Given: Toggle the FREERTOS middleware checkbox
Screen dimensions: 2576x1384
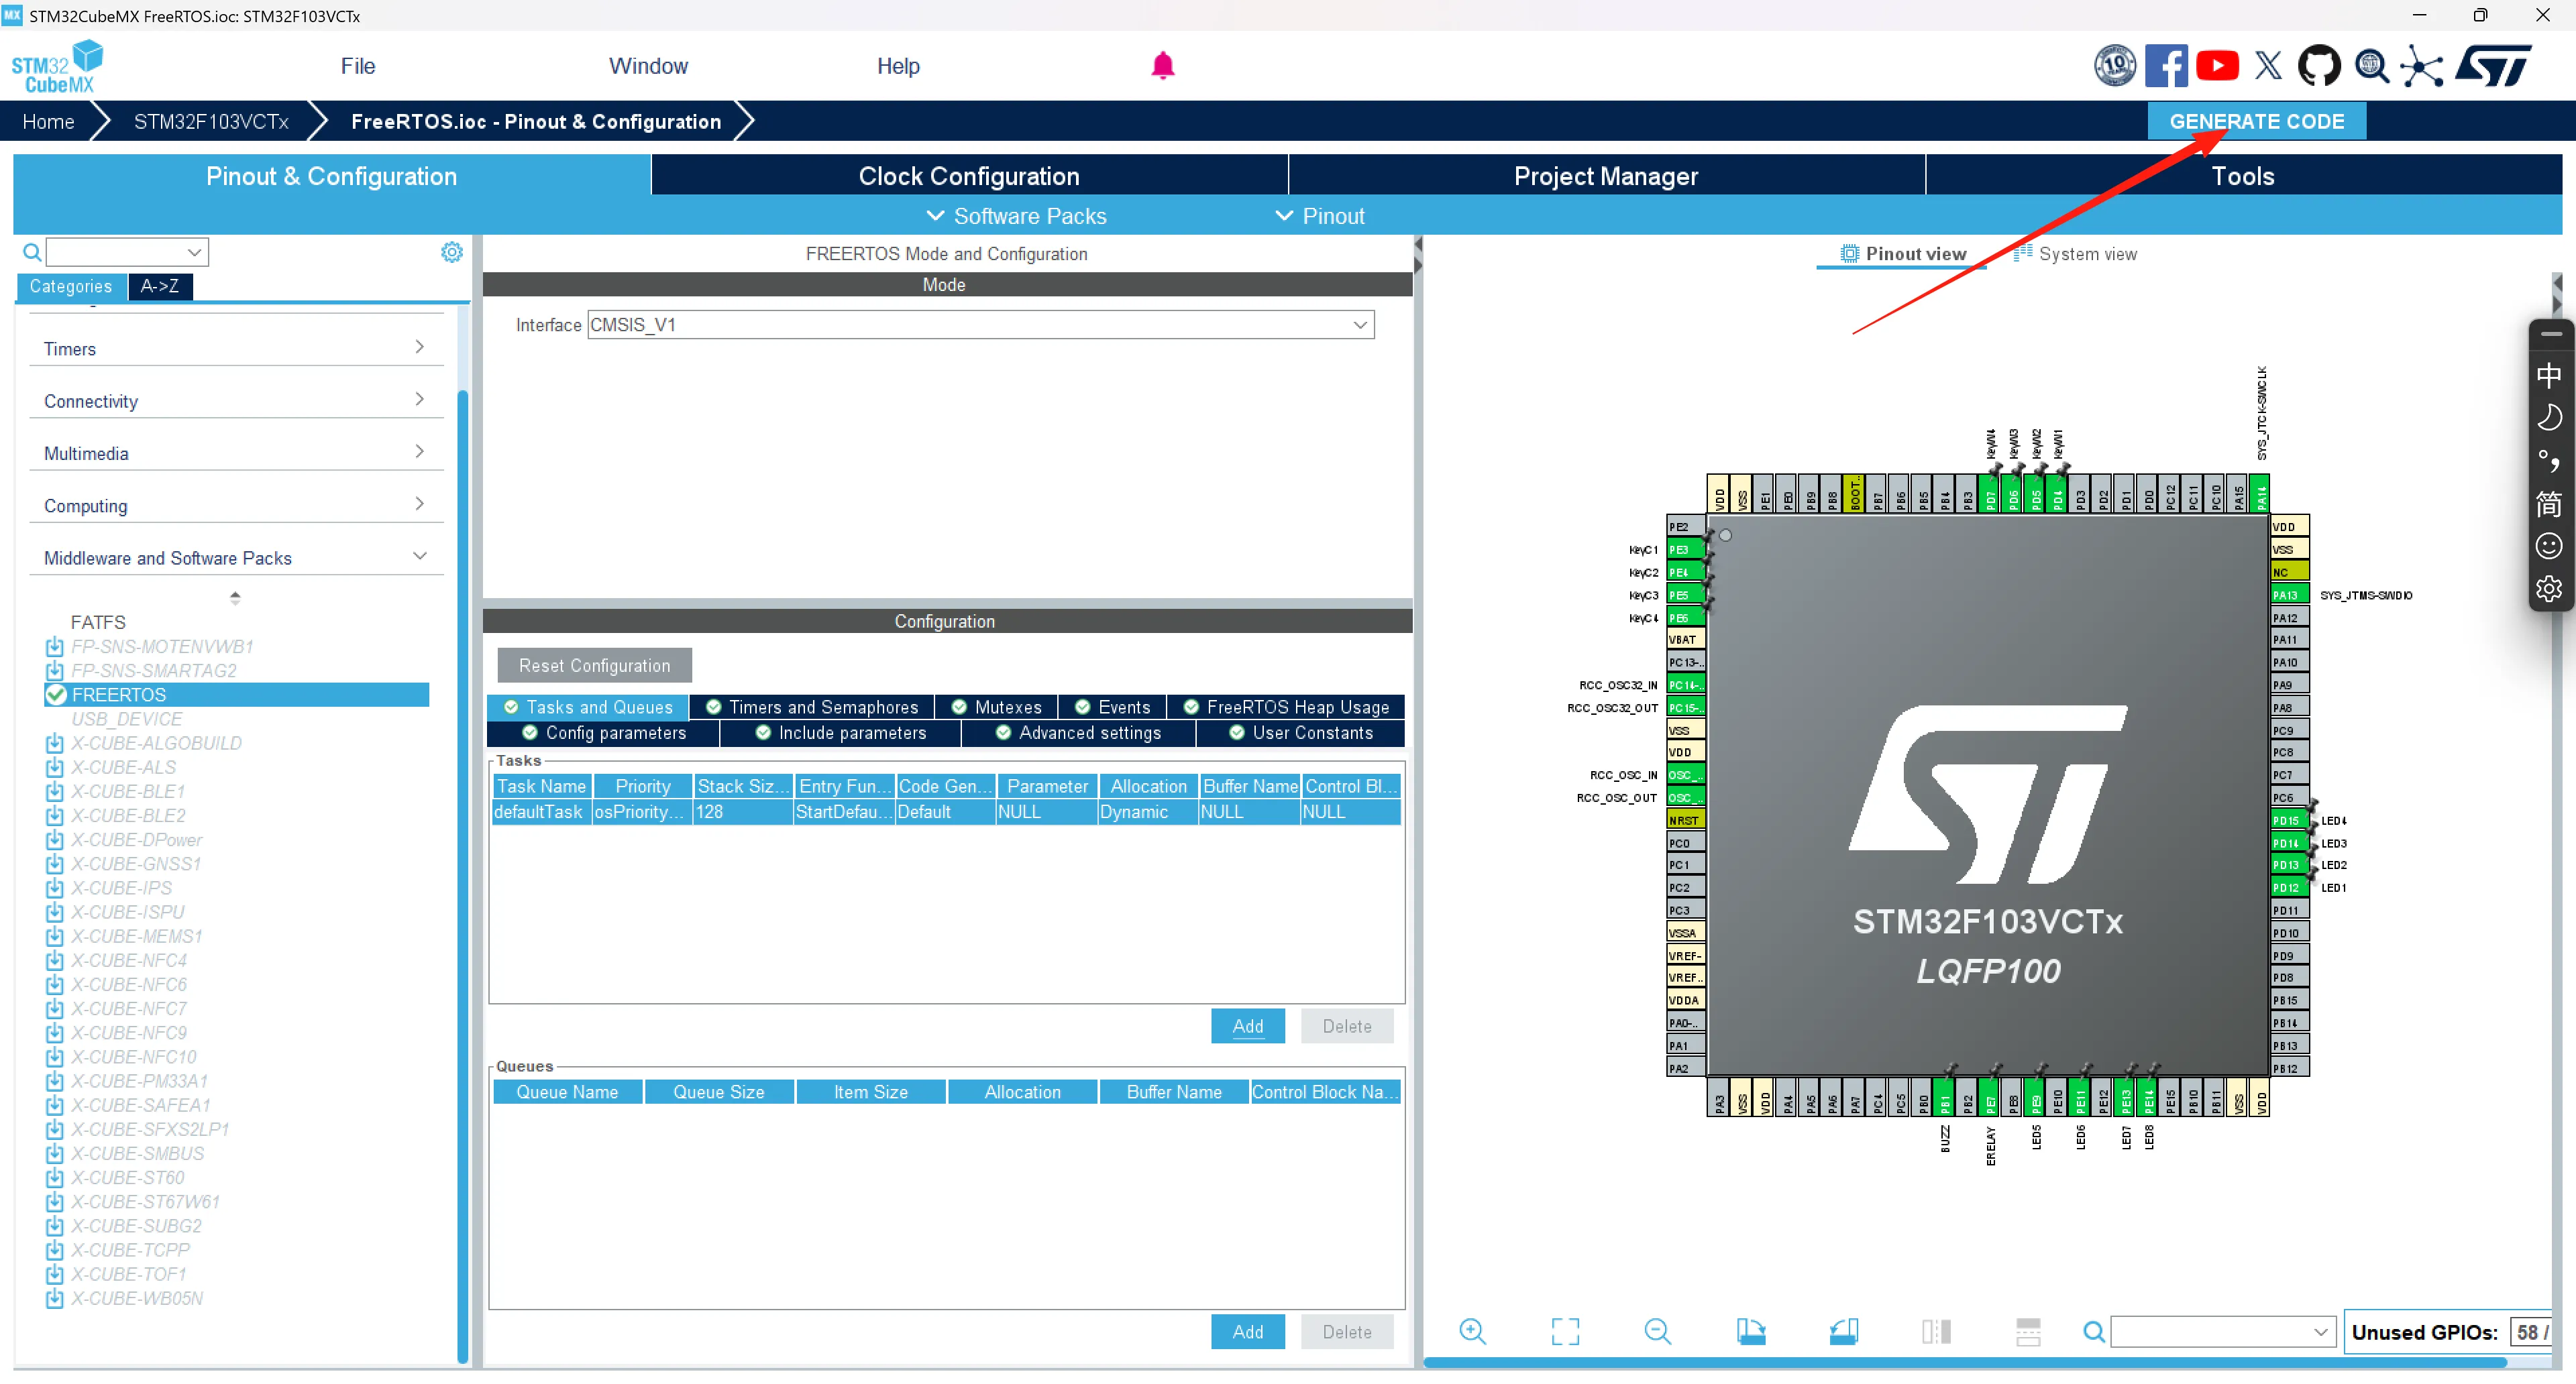Looking at the screenshot, I should tap(56, 695).
